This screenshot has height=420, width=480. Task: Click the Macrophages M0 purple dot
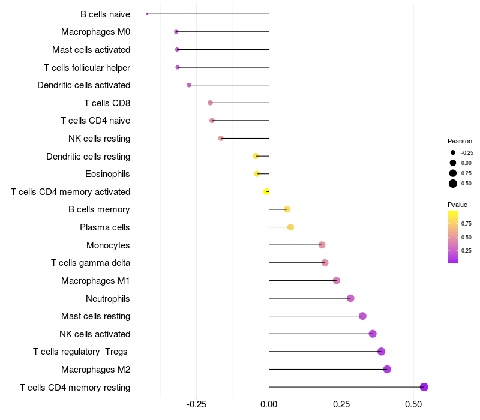[176, 31]
